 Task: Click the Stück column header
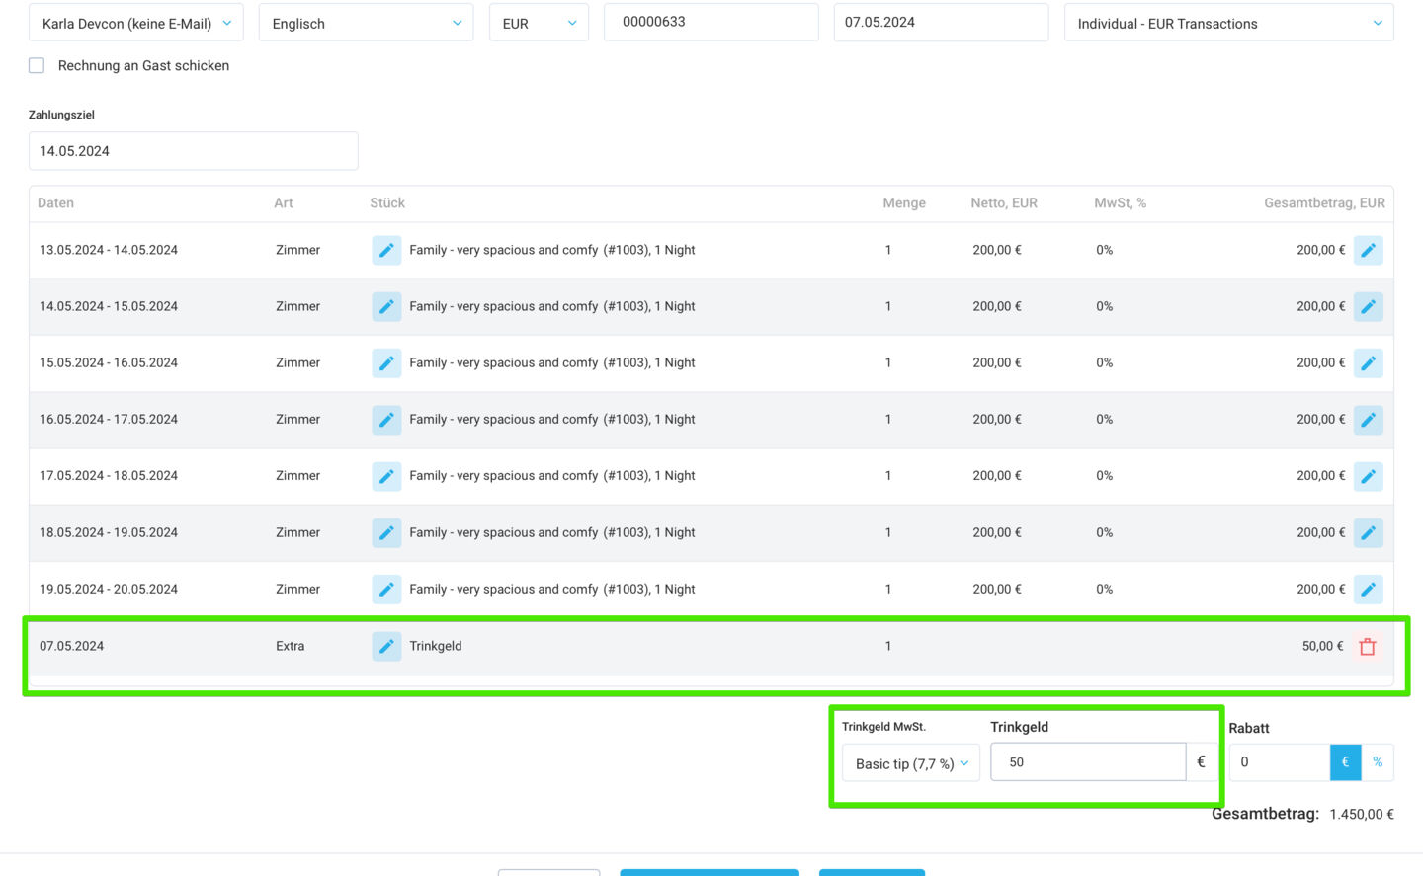tap(387, 202)
